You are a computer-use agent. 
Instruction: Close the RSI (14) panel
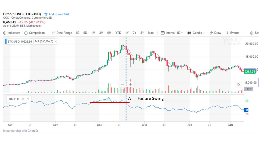23,99
